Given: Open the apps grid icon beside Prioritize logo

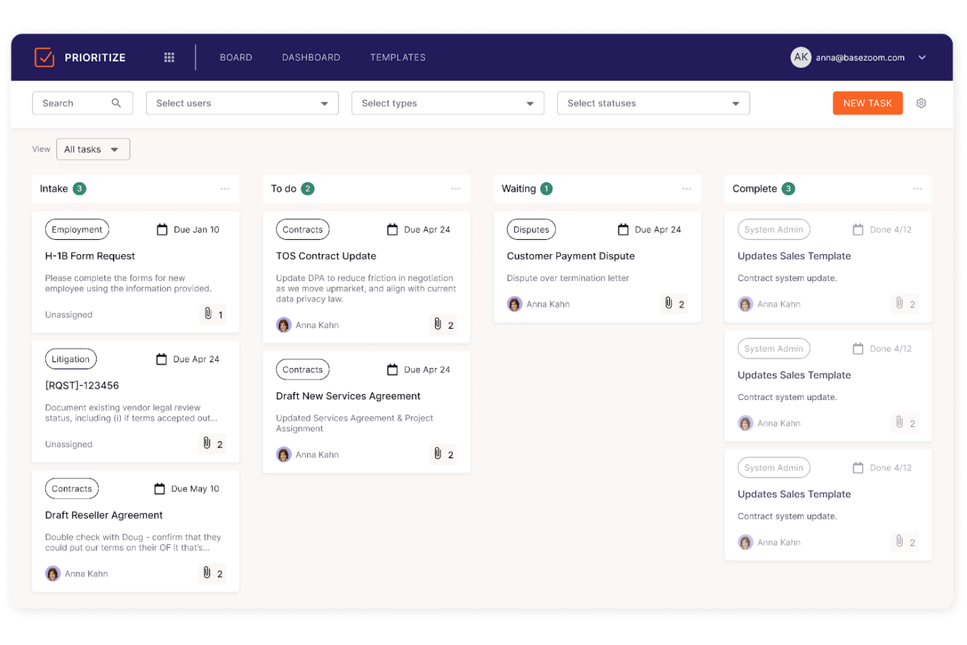Looking at the screenshot, I should pos(169,58).
